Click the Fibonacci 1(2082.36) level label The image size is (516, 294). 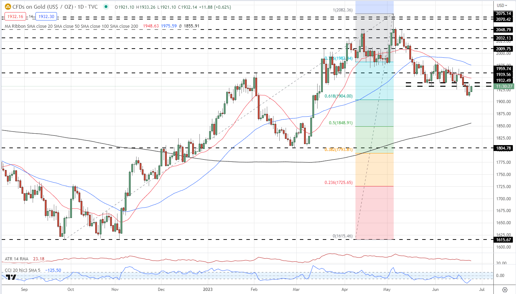click(343, 10)
